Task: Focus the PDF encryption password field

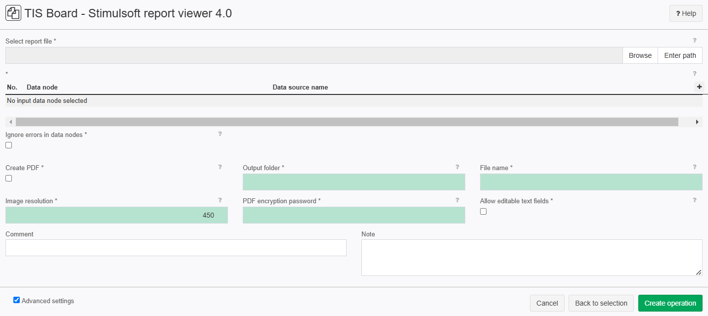Action: point(354,215)
